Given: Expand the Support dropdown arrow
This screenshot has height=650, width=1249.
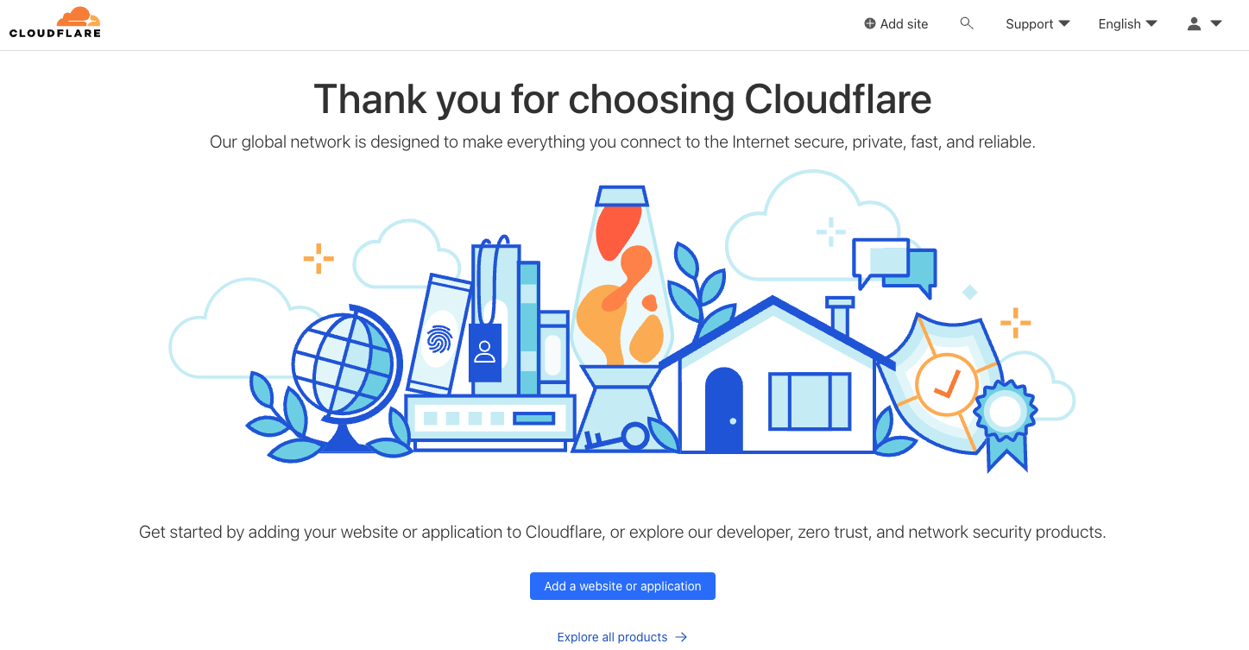Looking at the screenshot, I should click(x=1063, y=24).
